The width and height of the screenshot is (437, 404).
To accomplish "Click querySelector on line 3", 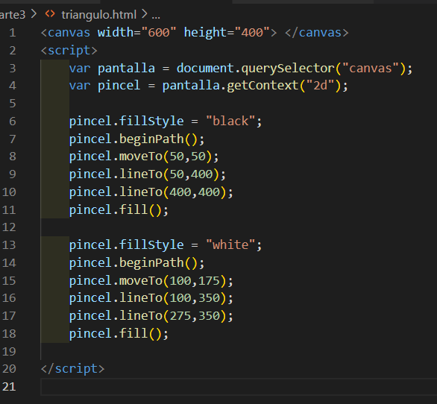I will 288,69.
